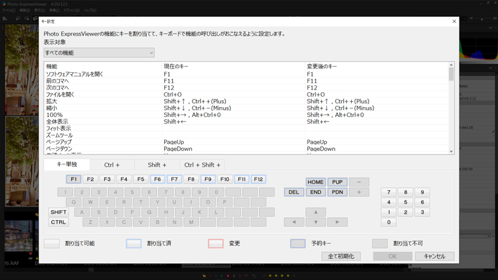Viewport: 498px width, 280px height.
Task: Select the 全体表示 function row
Action: [x=246, y=121]
